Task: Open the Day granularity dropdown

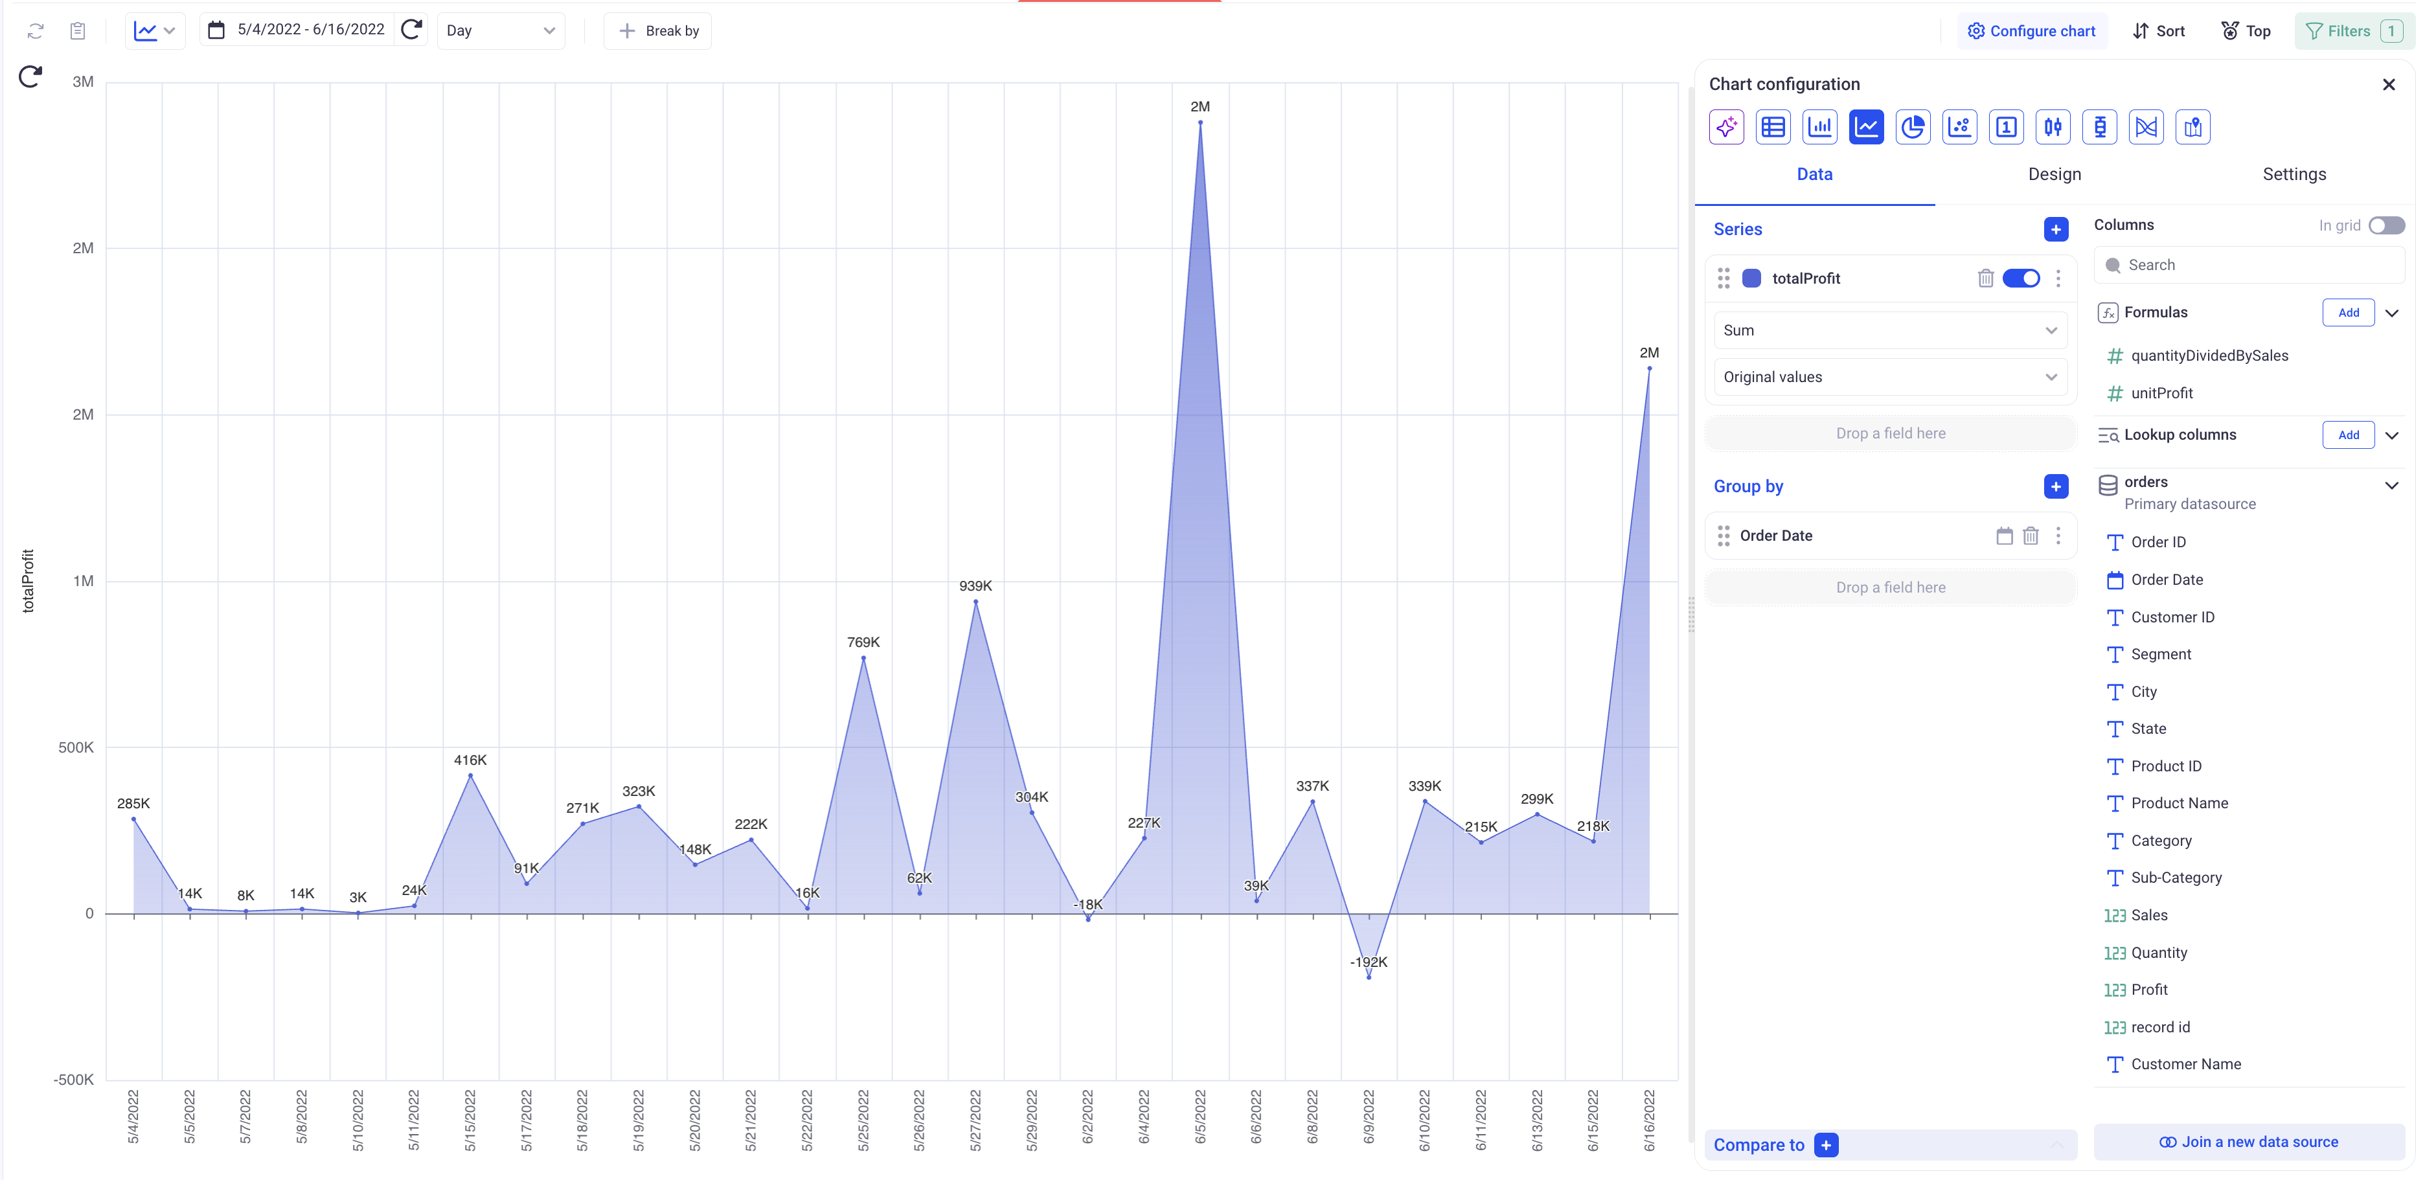Action: [x=501, y=30]
